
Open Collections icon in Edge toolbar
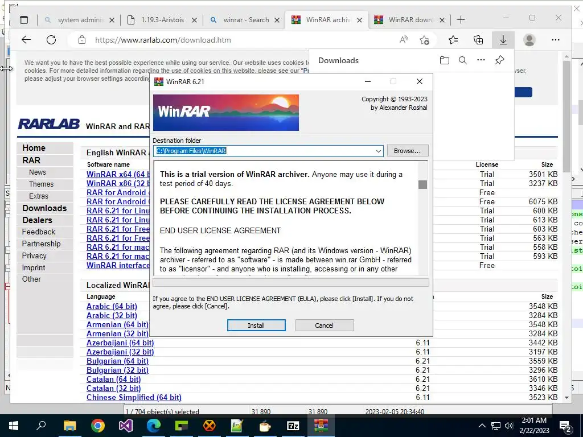(478, 40)
